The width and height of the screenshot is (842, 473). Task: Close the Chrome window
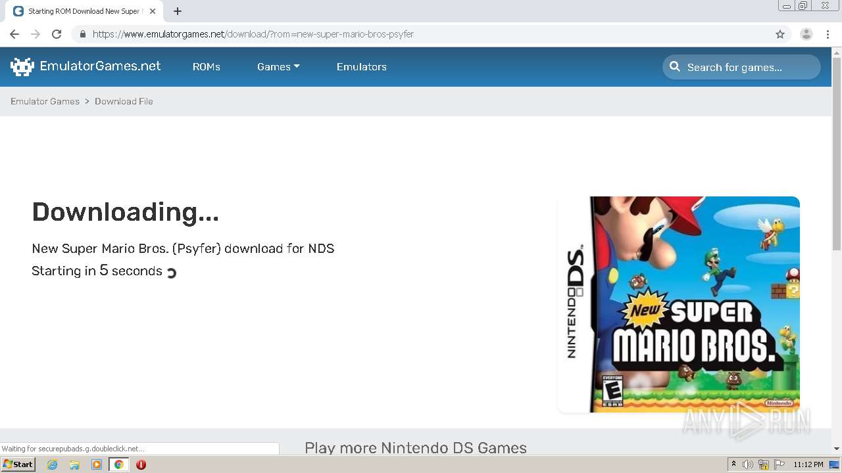point(825,6)
